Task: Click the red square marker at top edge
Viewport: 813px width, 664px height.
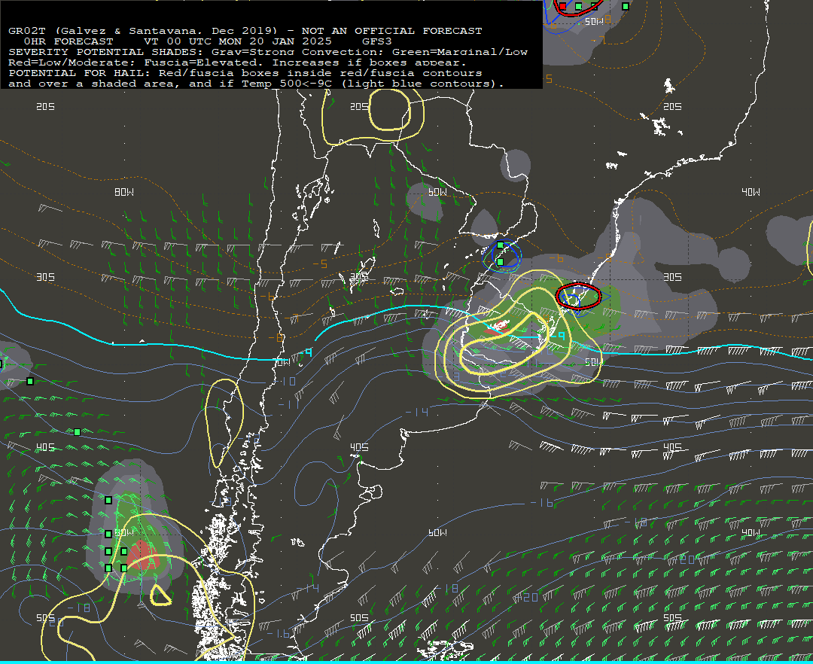Action: coord(563,6)
